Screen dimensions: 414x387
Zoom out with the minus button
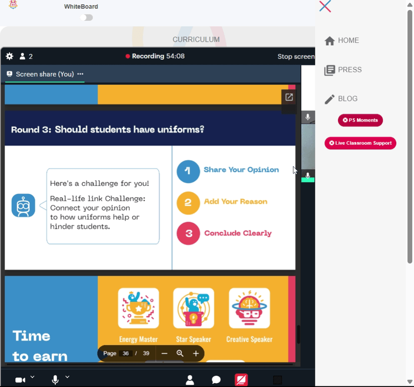[x=164, y=353]
